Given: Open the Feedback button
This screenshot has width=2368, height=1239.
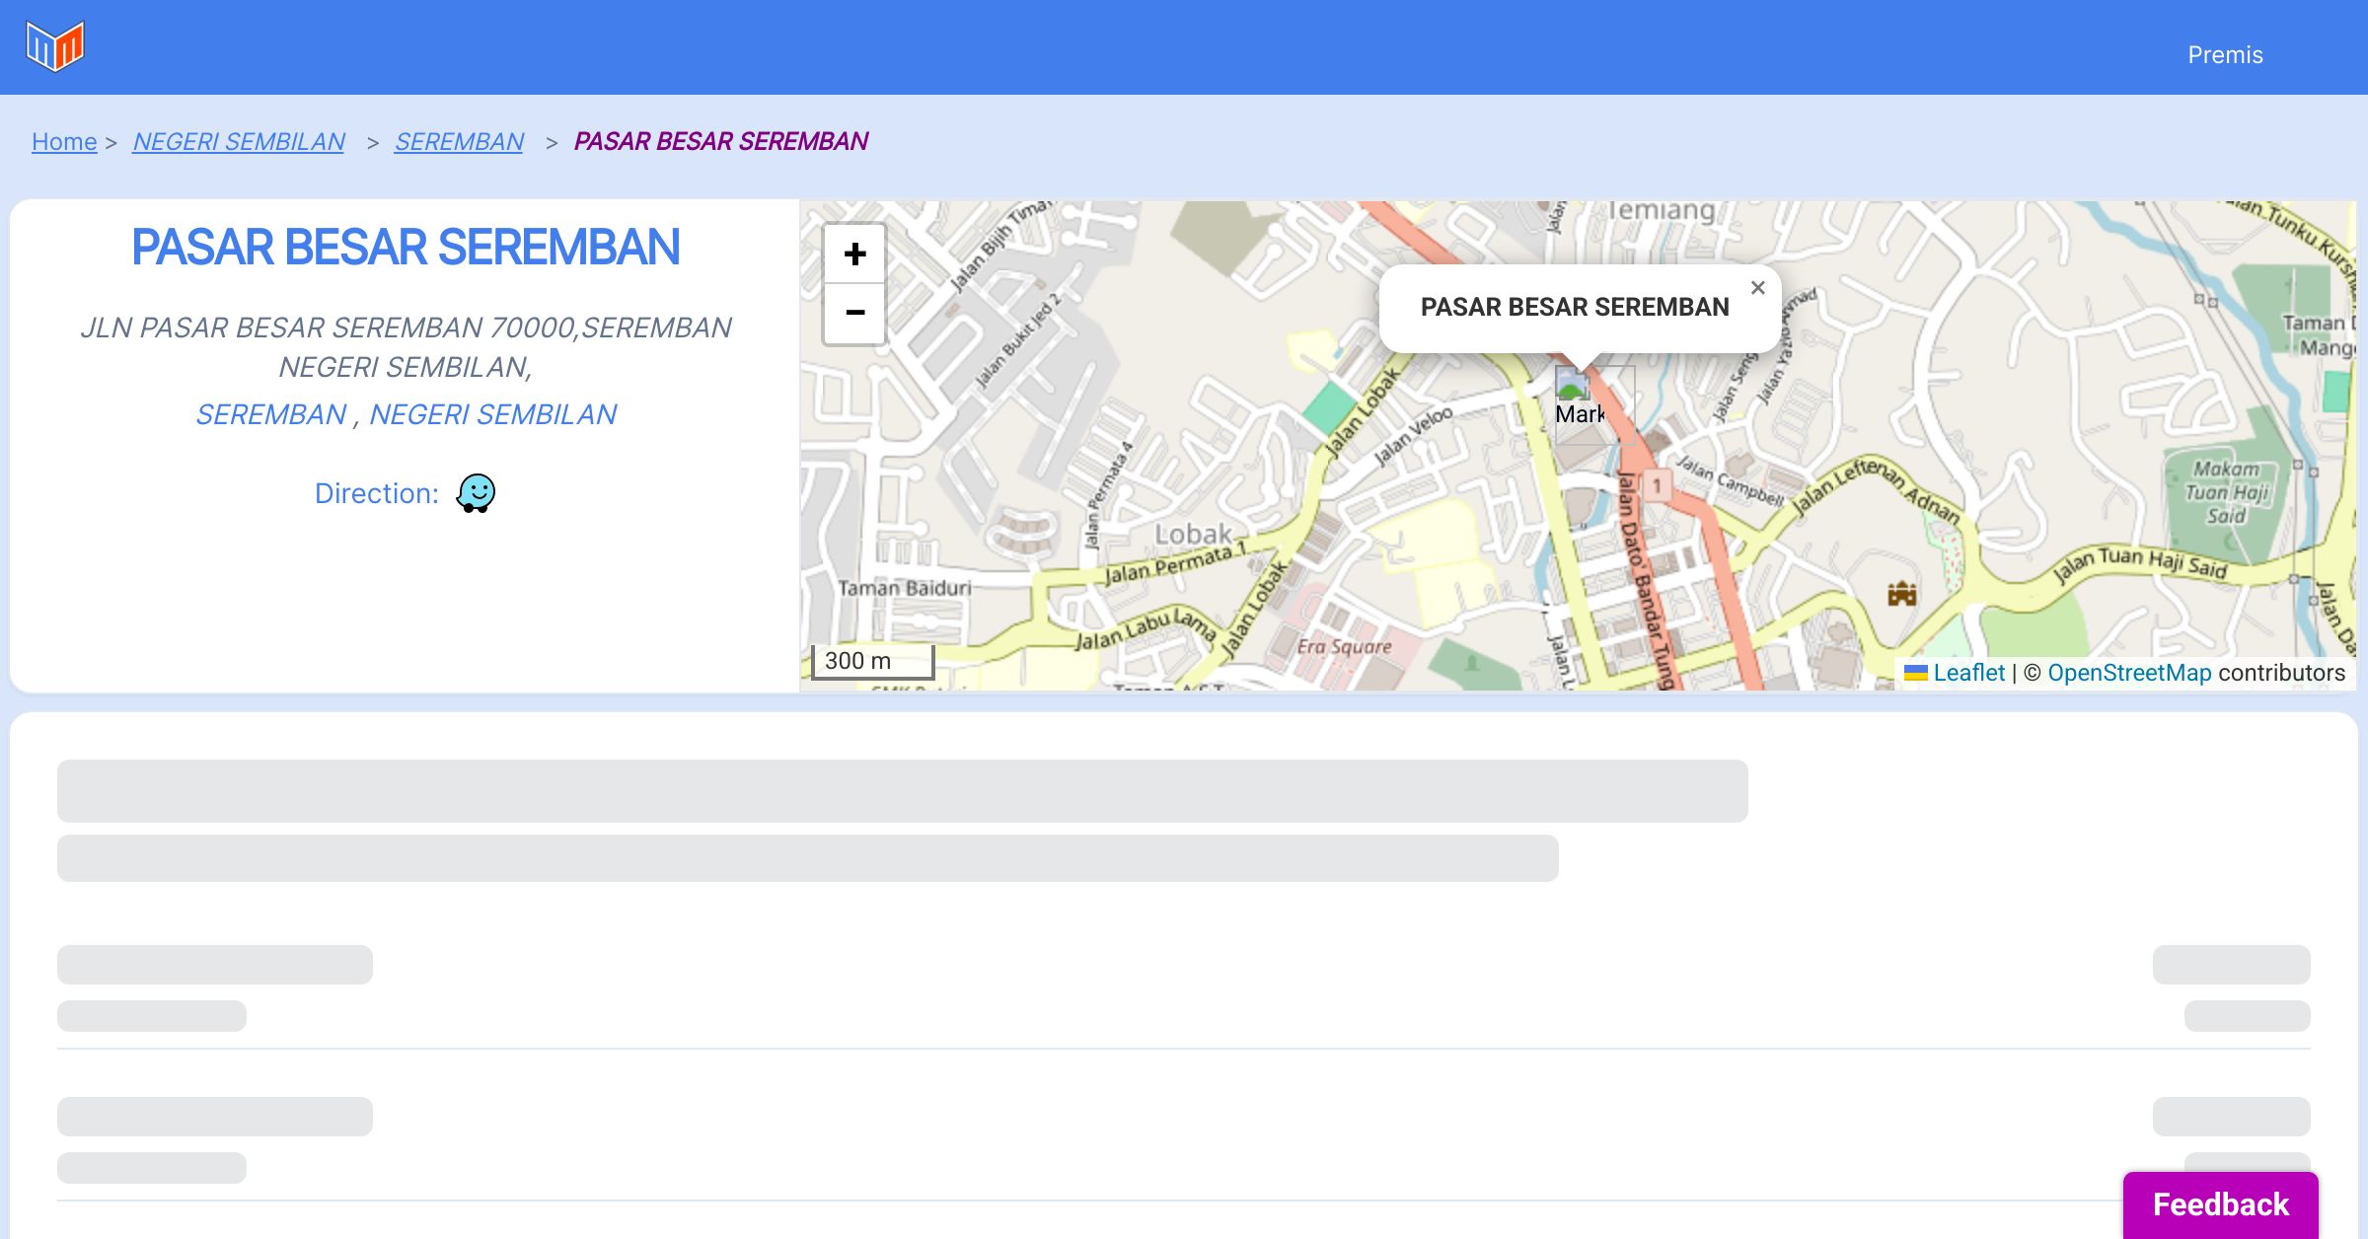Looking at the screenshot, I should tap(2220, 1204).
